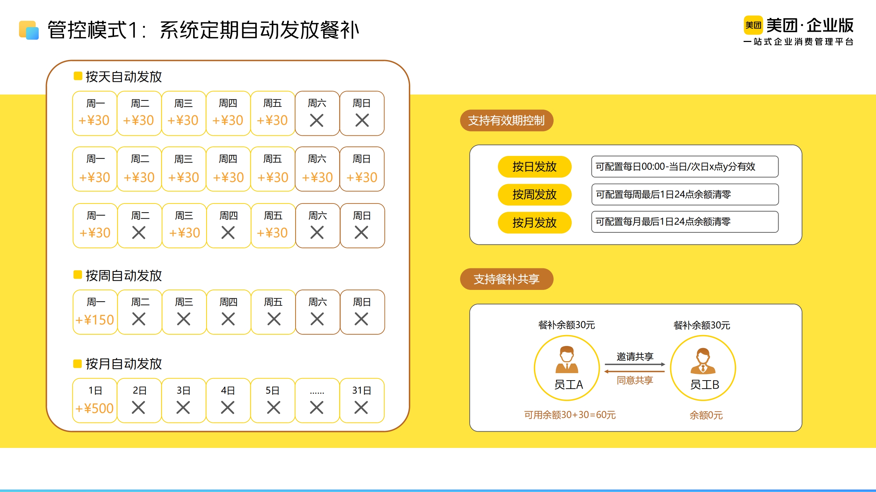Click the X under the …… monthly cell
This screenshot has height=492, width=876.
point(317,408)
